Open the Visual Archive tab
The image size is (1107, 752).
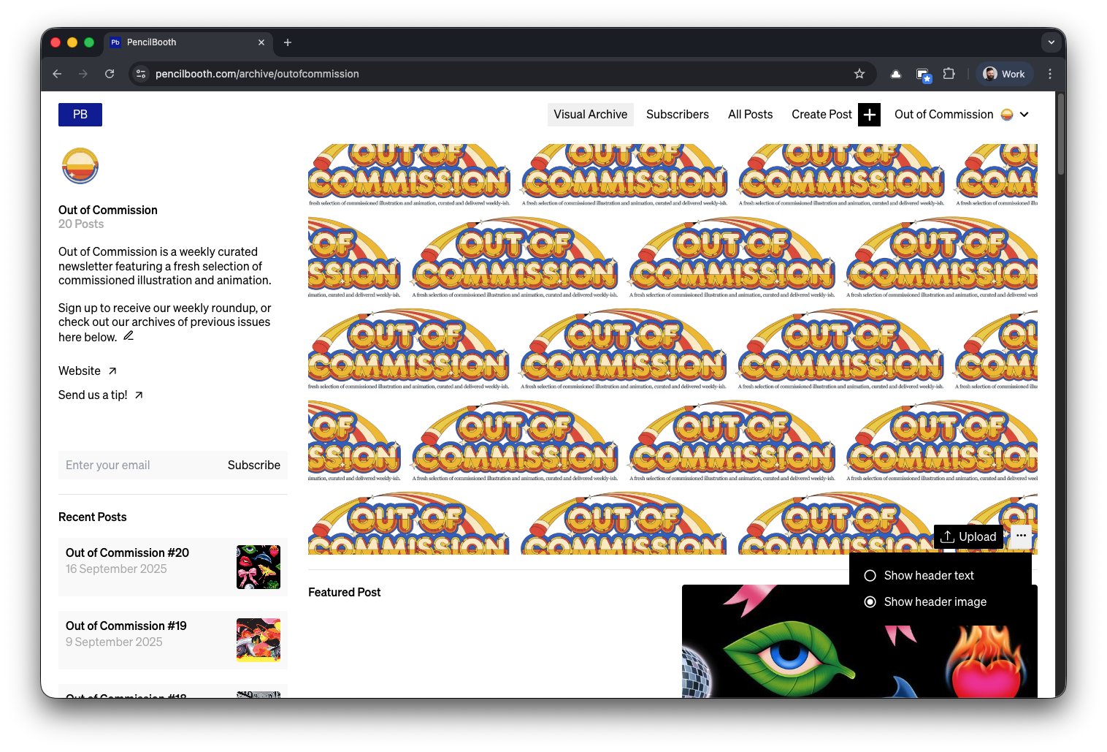pos(590,115)
